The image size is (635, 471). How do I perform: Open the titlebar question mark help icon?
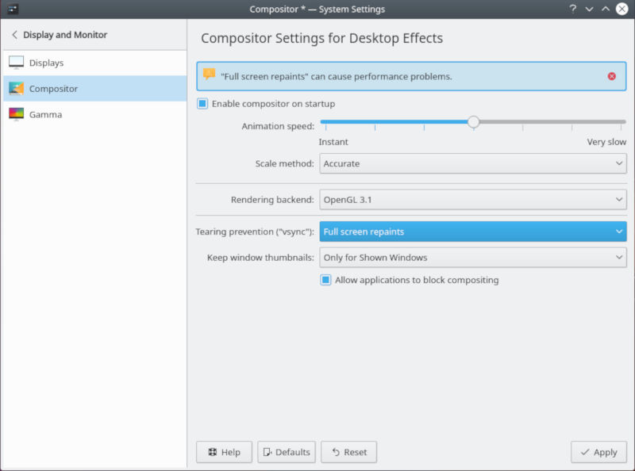573,9
